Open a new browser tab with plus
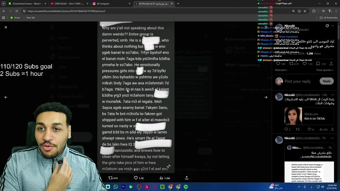This screenshot has height=191, width=340. coord(178,4)
